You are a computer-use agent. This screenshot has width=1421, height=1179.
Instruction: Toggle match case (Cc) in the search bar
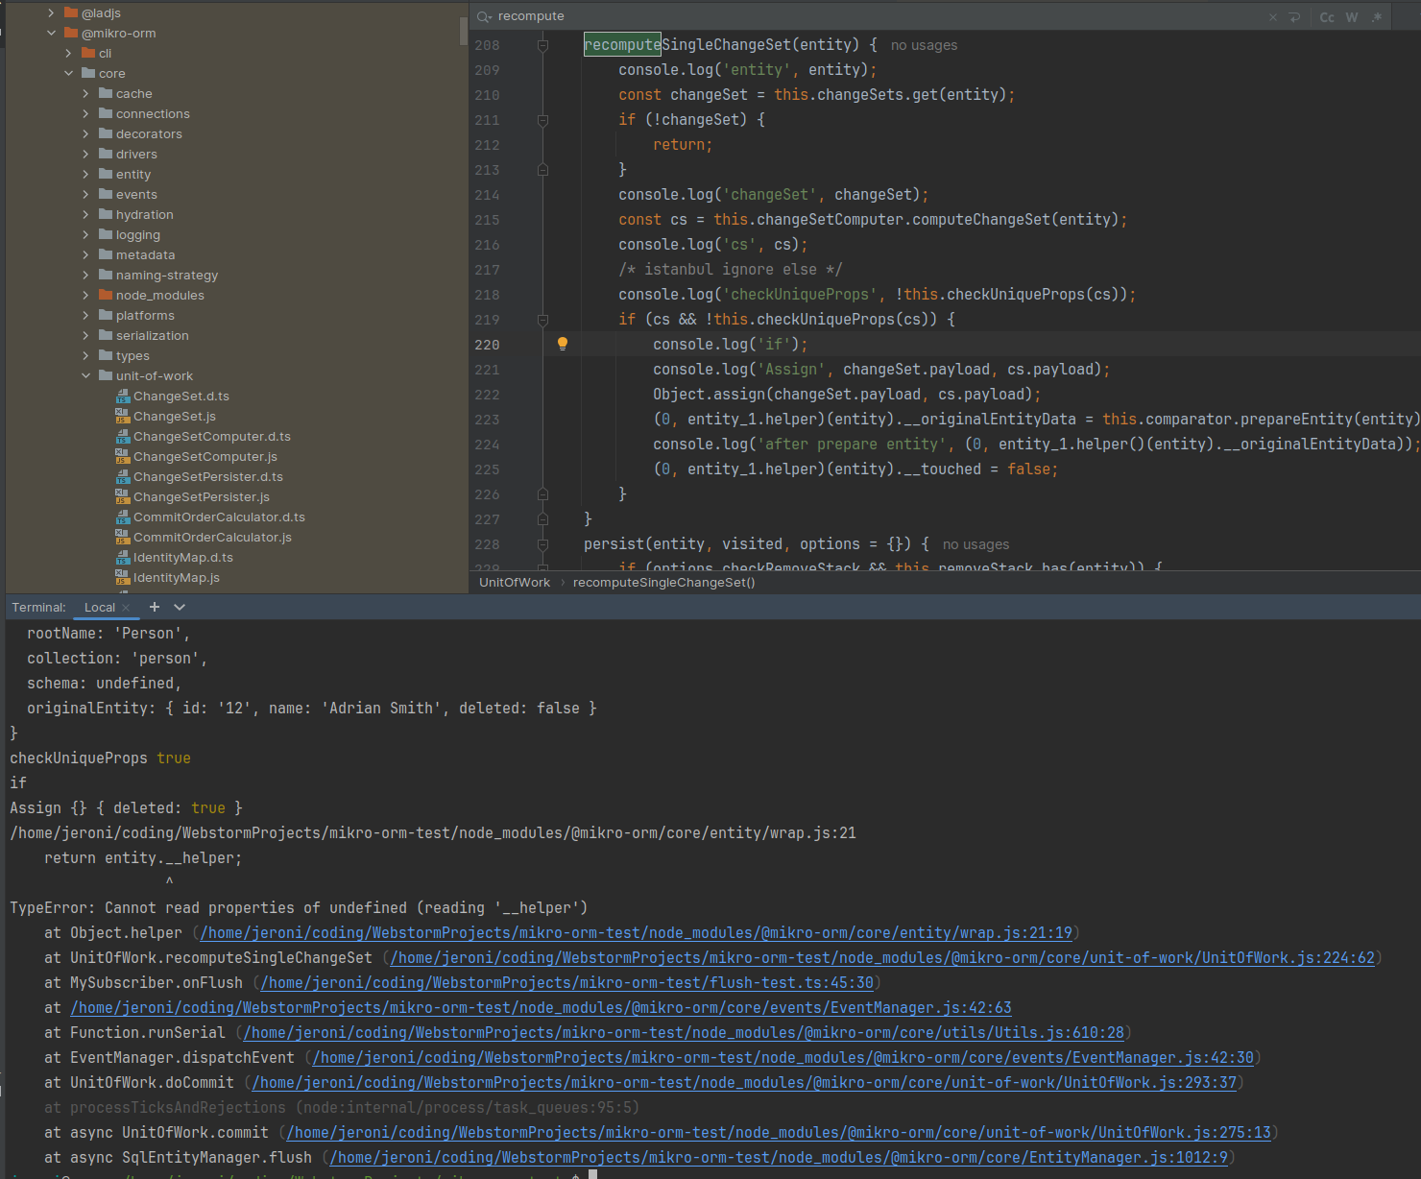click(1327, 16)
